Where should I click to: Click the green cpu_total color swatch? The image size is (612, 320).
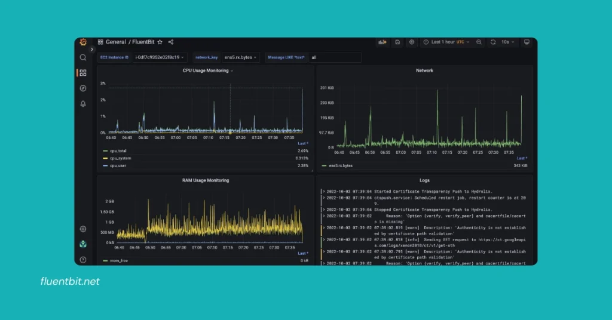105,151
